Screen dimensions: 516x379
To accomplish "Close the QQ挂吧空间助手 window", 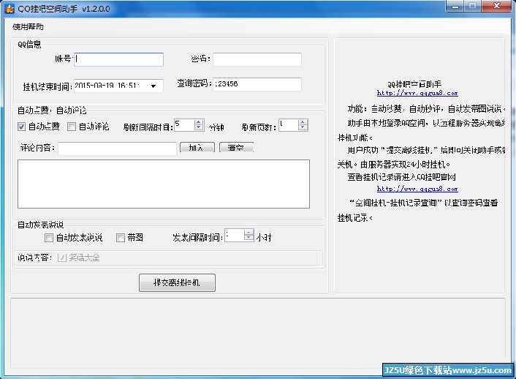I will (497, 6).
